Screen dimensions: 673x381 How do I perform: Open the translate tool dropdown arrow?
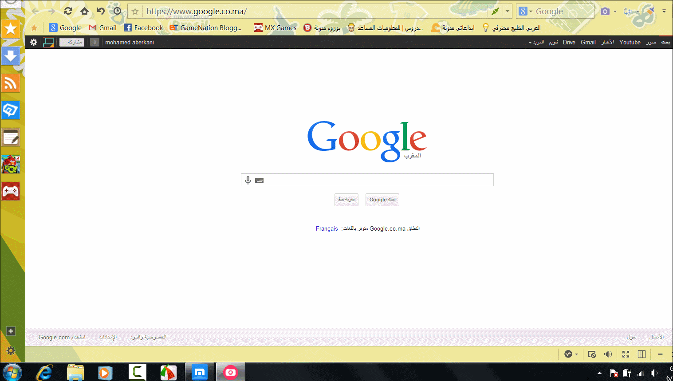(x=638, y=12)
